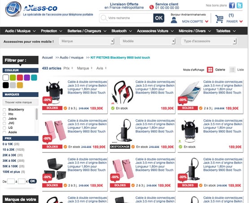This screenshot has width=249, height=203.
Task: Expand the Type d'accessoire dropdown
Action: point(209,41)
